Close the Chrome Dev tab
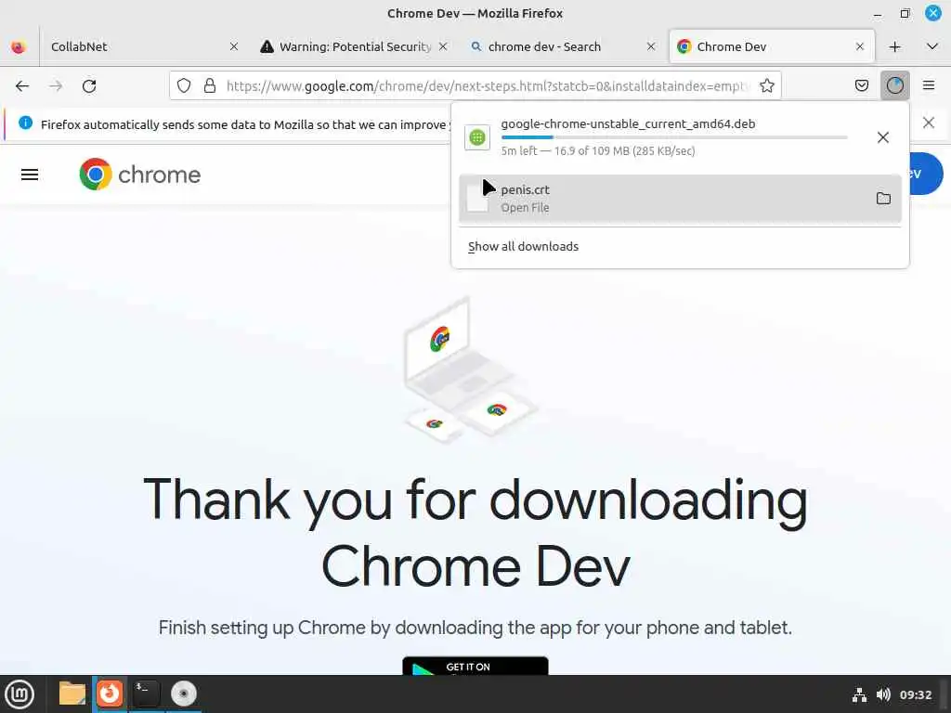The image size is (951, 713). point(859,46)
